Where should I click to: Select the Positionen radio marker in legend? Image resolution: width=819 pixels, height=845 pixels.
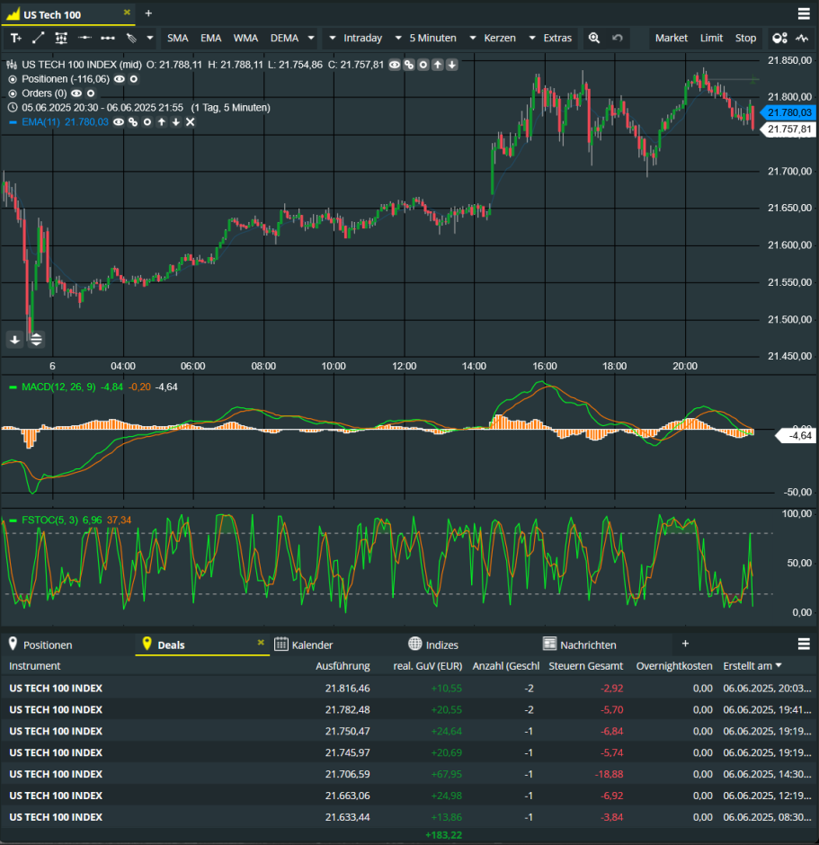point(13,79)
